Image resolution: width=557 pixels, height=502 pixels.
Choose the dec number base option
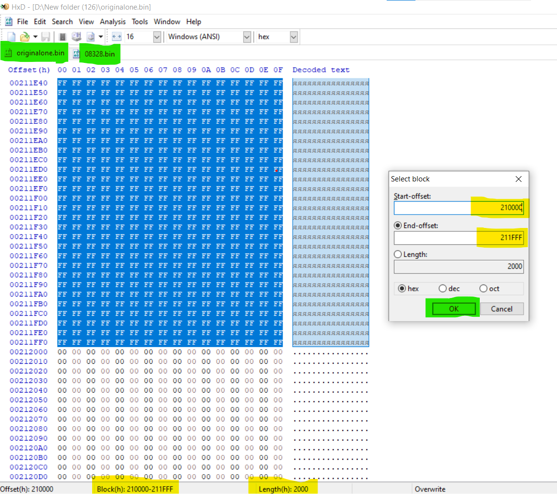click(x=443, y=288)
